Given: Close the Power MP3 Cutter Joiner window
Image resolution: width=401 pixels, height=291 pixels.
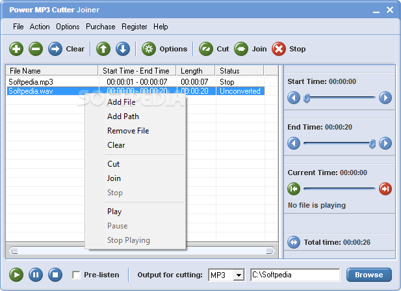Looking at the screenshot, I should click(x=390, y=10).
